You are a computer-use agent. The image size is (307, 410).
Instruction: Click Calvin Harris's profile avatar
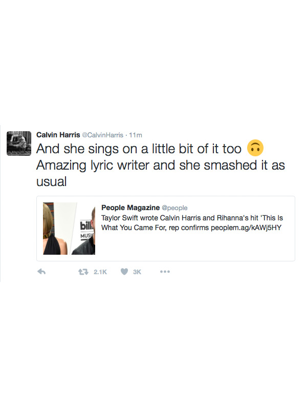19,141
